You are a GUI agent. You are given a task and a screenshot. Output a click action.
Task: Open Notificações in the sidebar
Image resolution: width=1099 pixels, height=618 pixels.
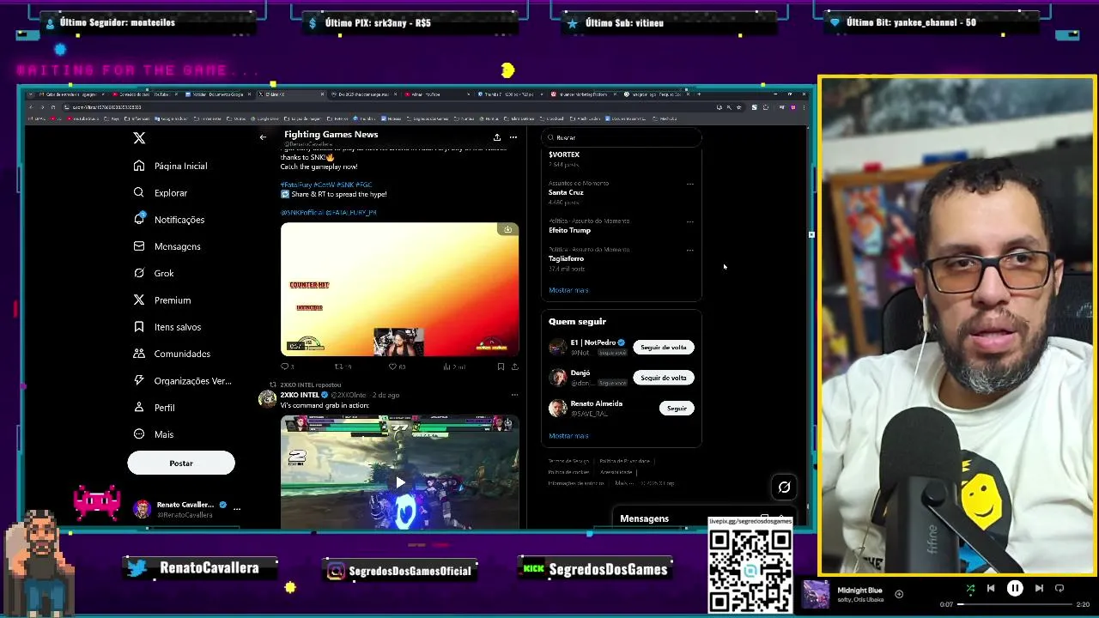(169, 220)
